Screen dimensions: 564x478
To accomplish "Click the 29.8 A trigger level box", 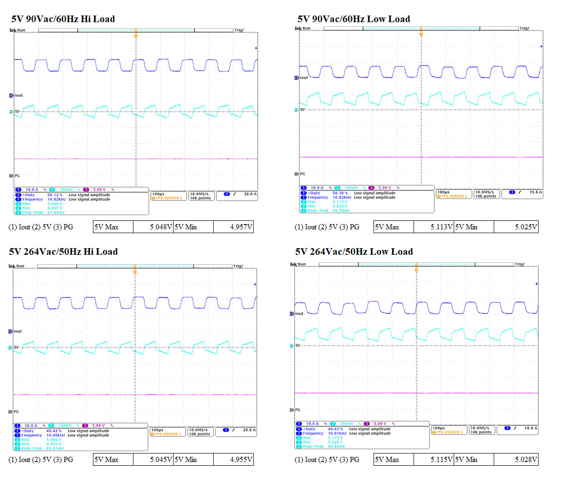I will point(236,432).
